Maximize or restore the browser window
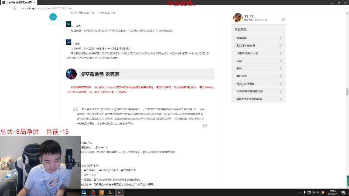This screenshot has height=196, width=349. pyautogui.click(x=339, y=3)
